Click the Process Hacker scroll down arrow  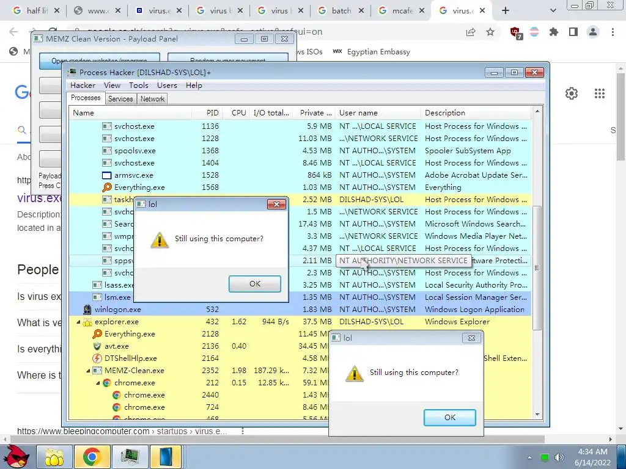tap(537, 415)
